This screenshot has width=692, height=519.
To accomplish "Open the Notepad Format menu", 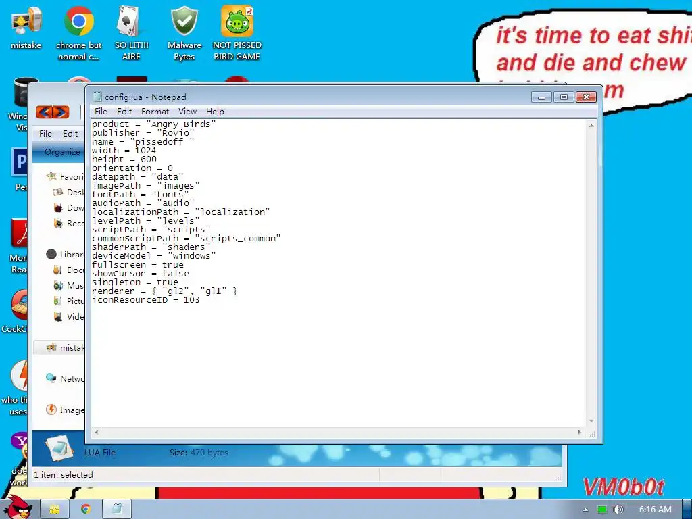I will point(155,112).
